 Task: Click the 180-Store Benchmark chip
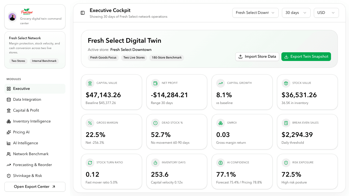click(166, 58)
